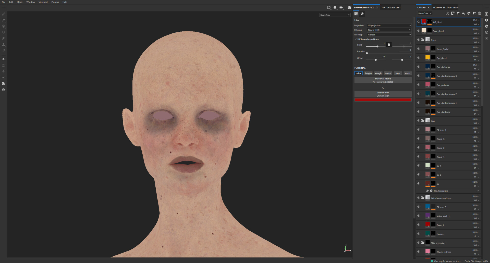
Task: Switch to the TEXTURE SET LIST tab
Action: tap(391, 7)
